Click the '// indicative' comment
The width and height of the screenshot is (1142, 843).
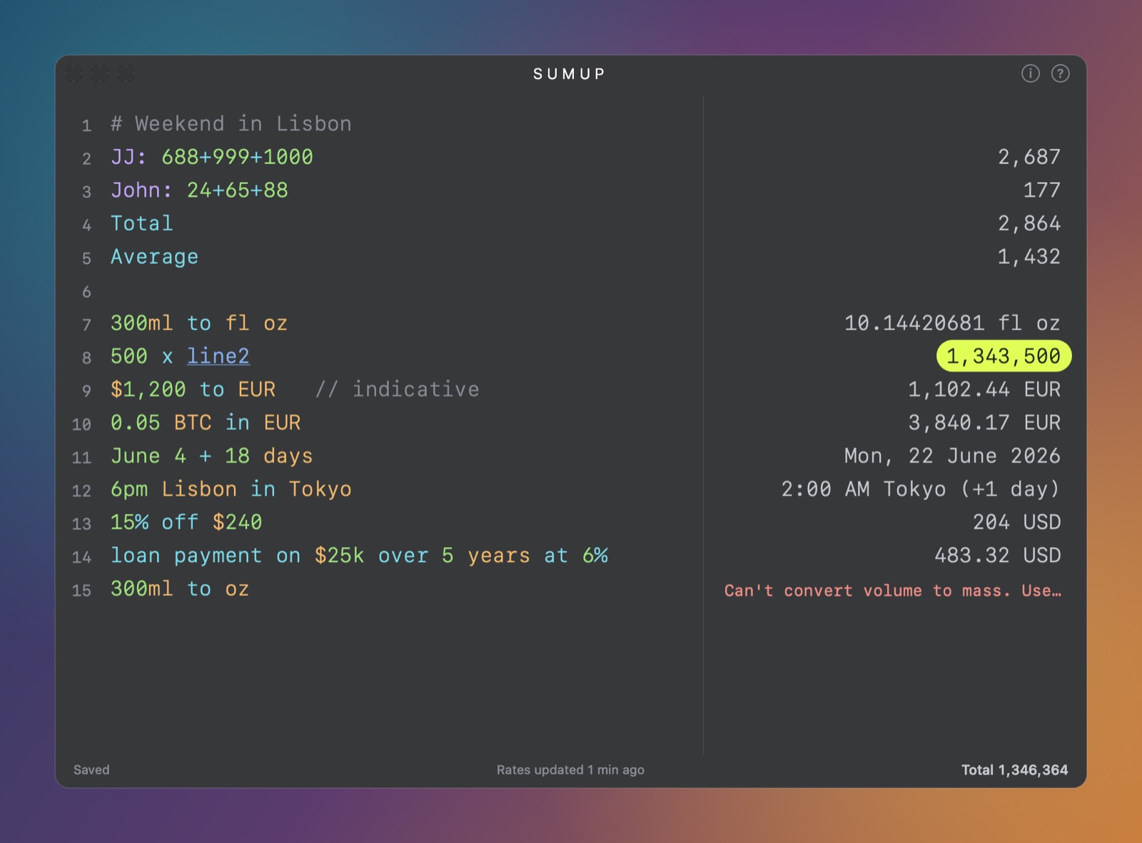[397, 389]
